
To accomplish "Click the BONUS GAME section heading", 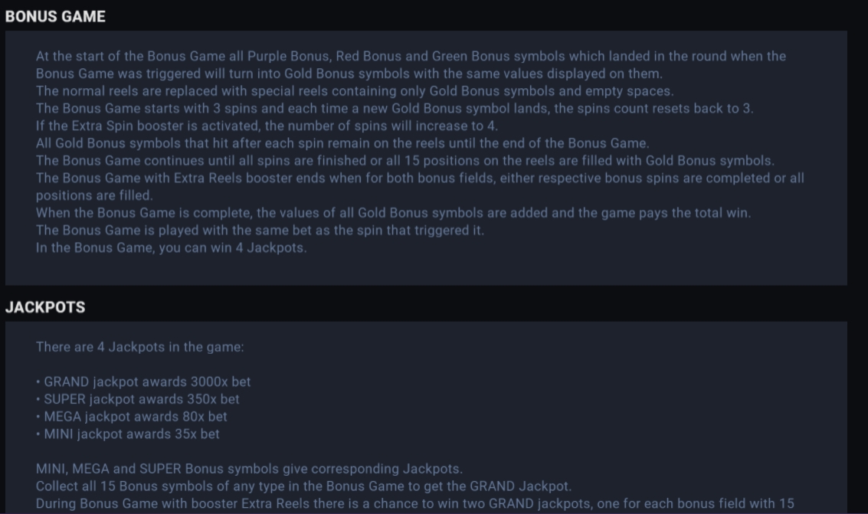I will tap(55, 17).
